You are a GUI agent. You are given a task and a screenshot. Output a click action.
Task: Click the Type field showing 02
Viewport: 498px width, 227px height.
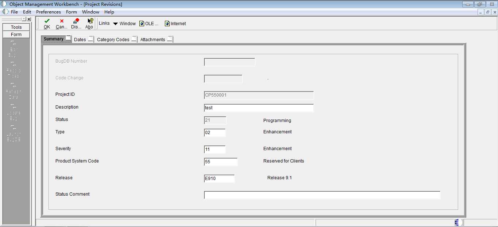pyautogui.click(x=215, y=133)
